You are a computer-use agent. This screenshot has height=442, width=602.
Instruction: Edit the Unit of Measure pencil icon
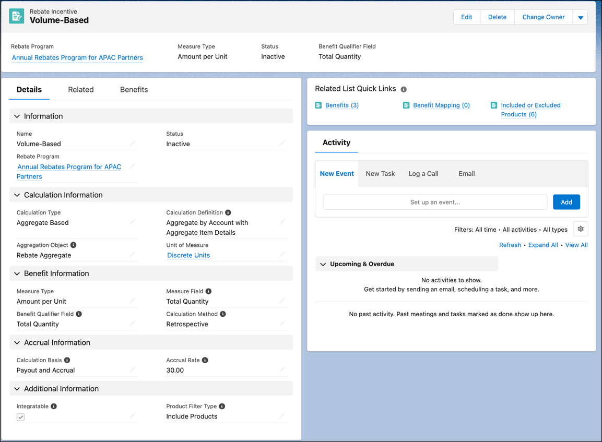click(x=282, y=255)
